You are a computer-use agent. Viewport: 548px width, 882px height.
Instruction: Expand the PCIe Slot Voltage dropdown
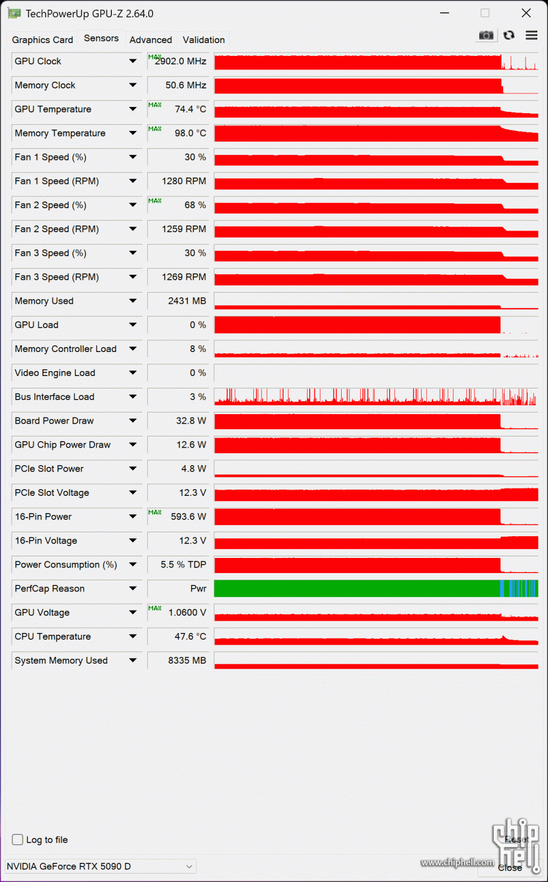pos(133,492)
